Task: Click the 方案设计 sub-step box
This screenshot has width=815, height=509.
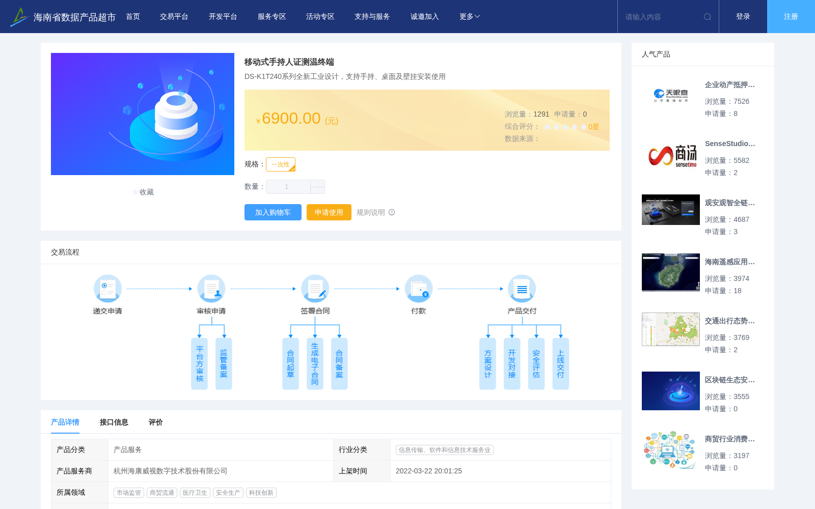Action: (x=487, y=364)
